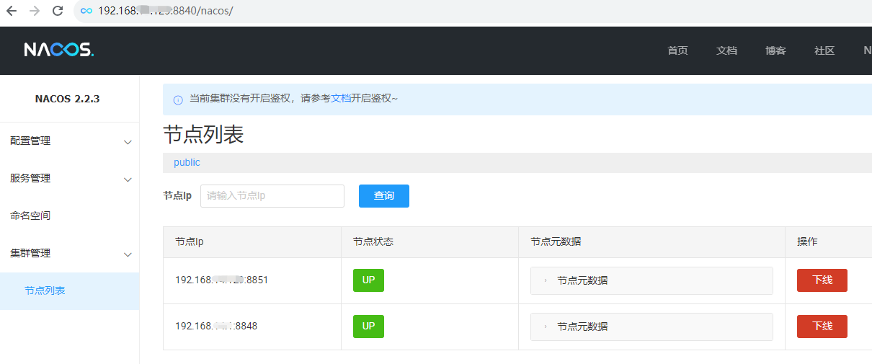Click the UP status of the 8848 node
Viewport: 872px width, 364px height.
tap(368, 327)
